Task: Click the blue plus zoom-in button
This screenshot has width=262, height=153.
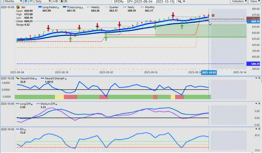Action: tap(26, 1)
